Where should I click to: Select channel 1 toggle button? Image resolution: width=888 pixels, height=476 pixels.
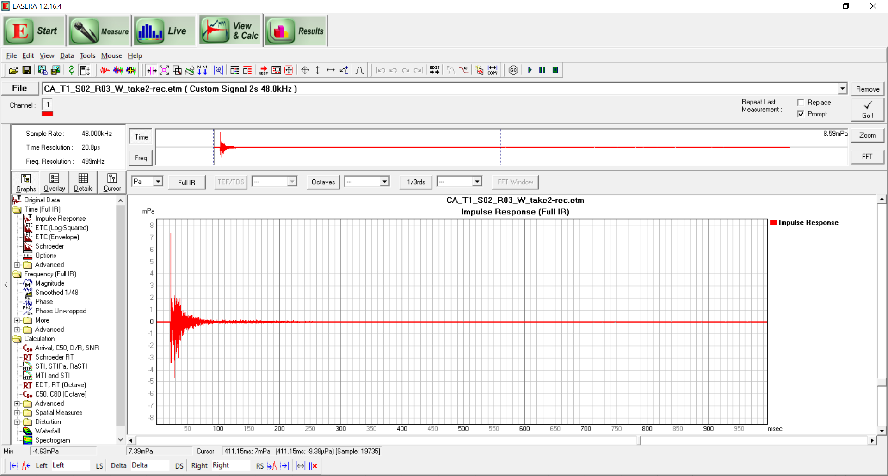[x=47, y=105]
